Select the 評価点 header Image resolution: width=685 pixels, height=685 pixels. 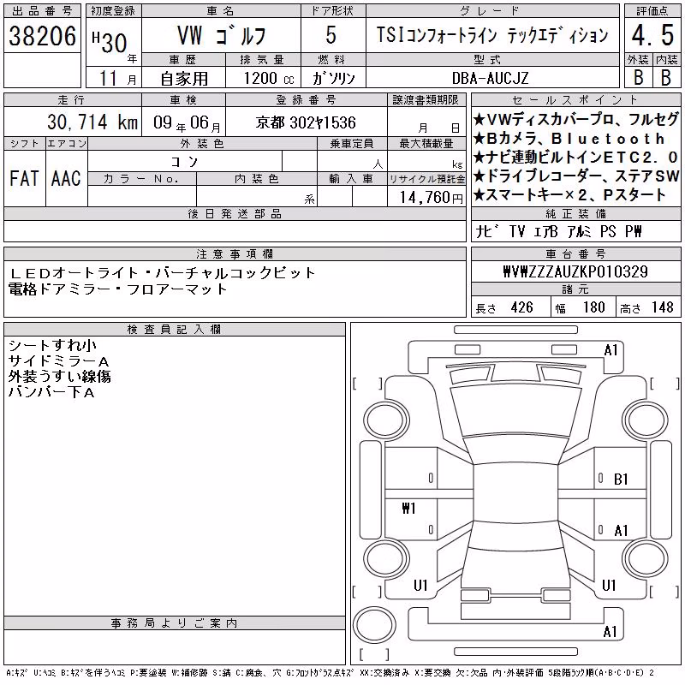pos(652,11)
